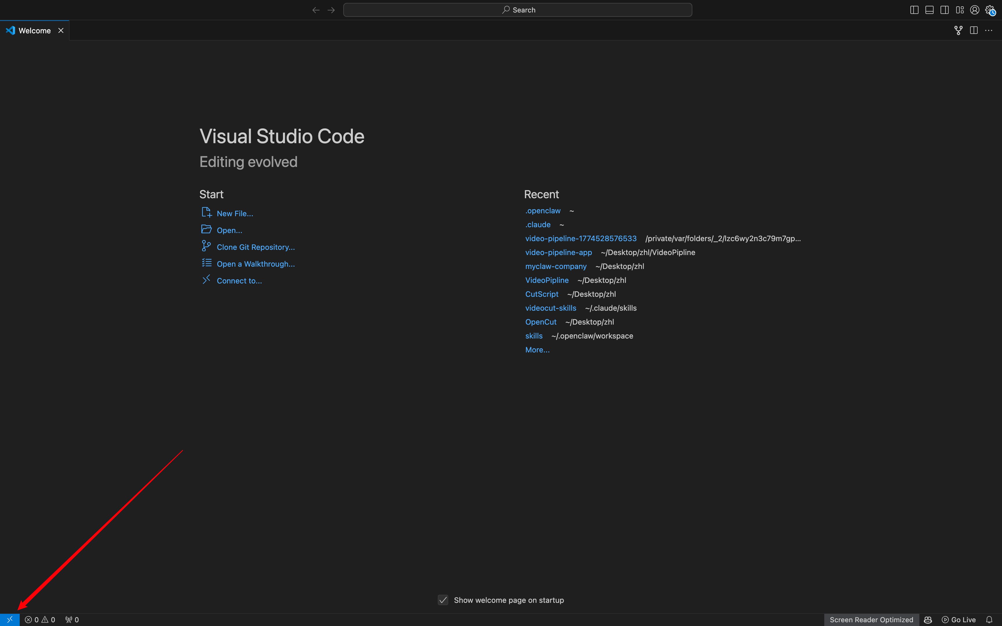Click Go Live in status bar
Image resolution: width=1002 pixels, height=626 pixels.
point(959,619)
